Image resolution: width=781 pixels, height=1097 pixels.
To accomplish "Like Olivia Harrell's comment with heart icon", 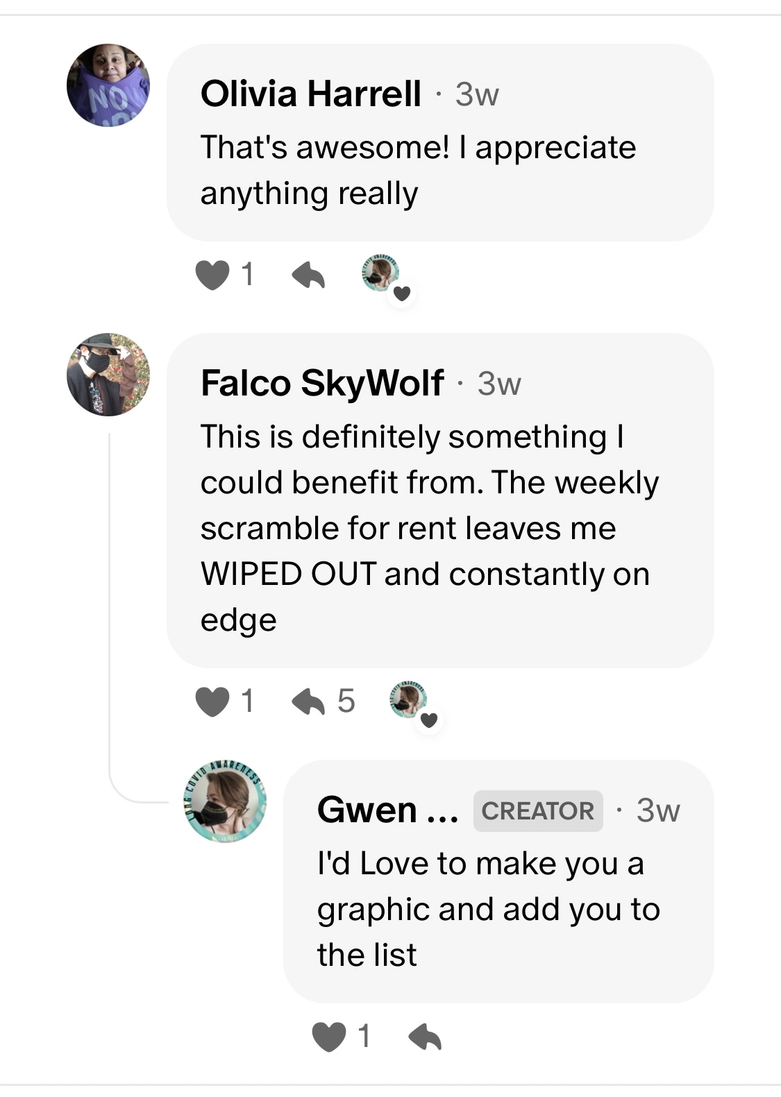I will click(x=212, y=275).
